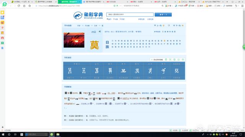Image resolution: width=245 pixels, height=137 pixels.
Task: Click the Vividict elephant logo
Action: click(x=78, y=15)
